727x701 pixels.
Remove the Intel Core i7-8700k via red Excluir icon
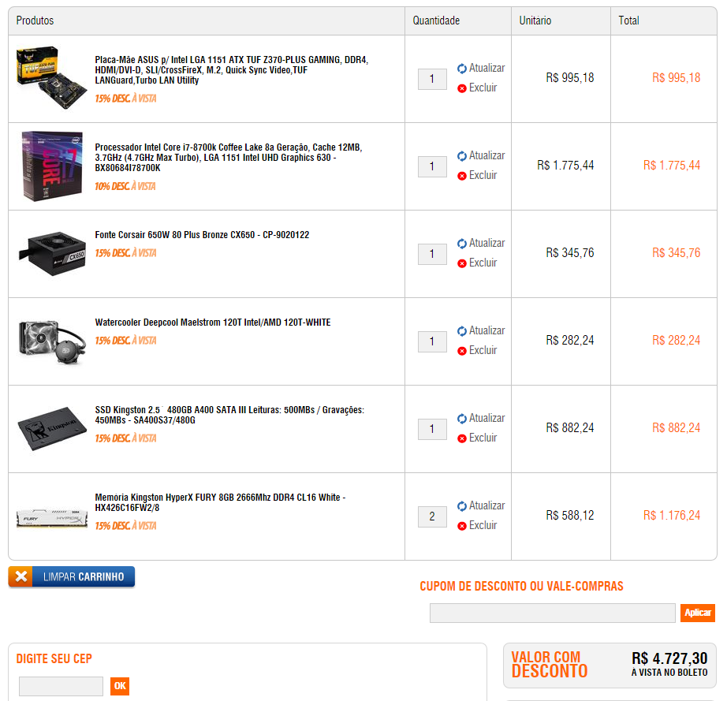(x=462, y=176)
